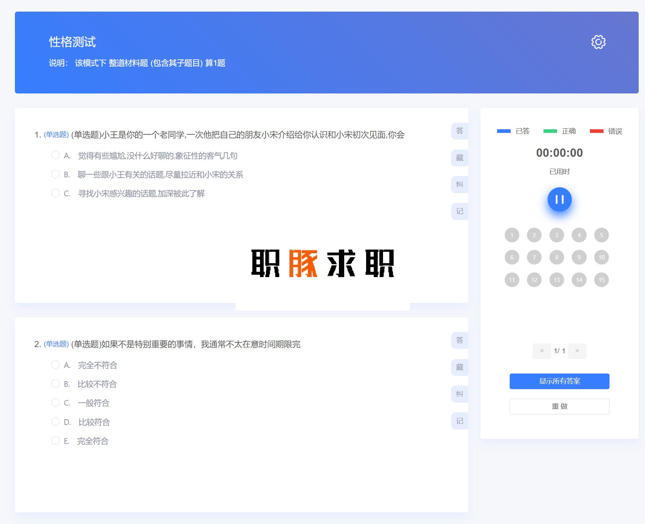Click the 答 side tab for question 1
The width and height of the screenshot is (645, 524).
pyautogui.click(x=460, y=131)
